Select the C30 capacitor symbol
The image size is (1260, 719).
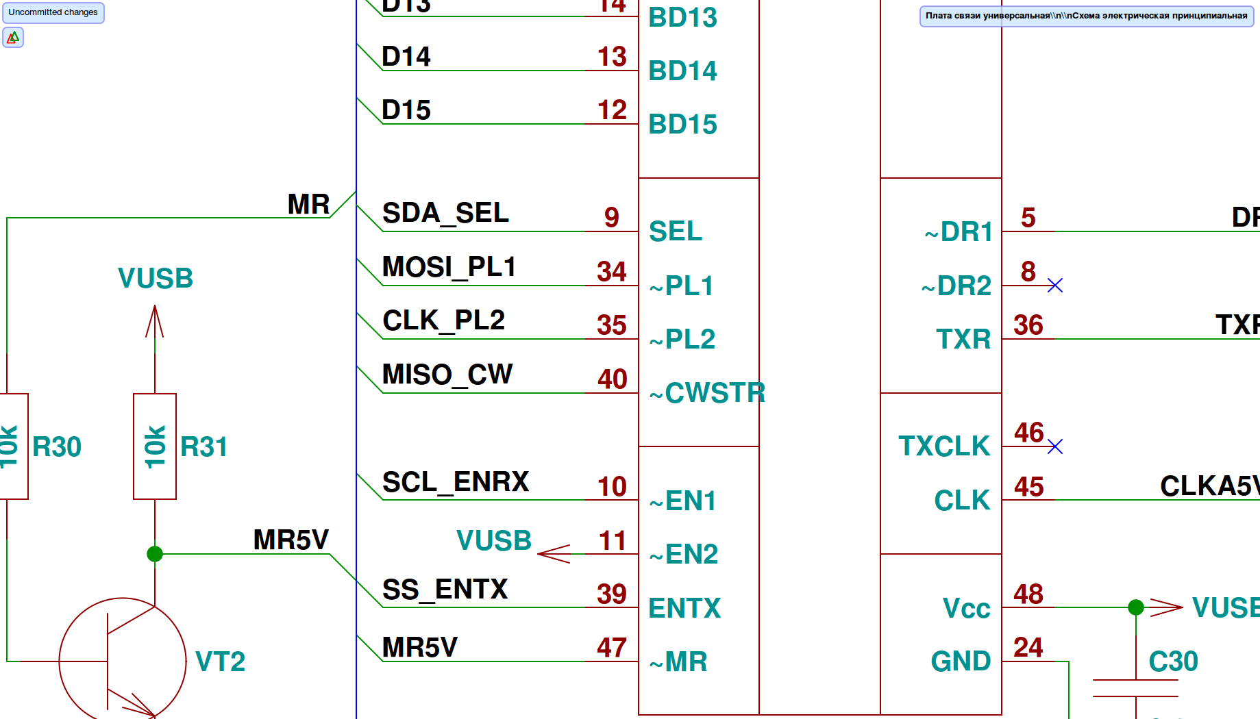point(1136,688)
